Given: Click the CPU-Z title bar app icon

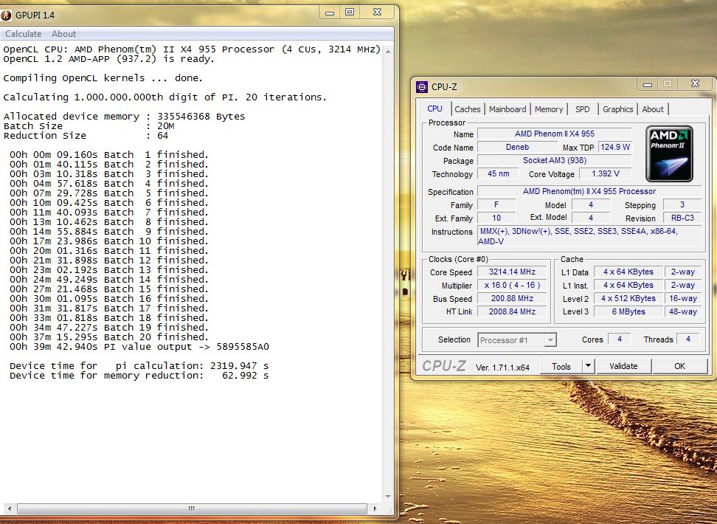Looking at the screenshot, I should pos(422,87).
